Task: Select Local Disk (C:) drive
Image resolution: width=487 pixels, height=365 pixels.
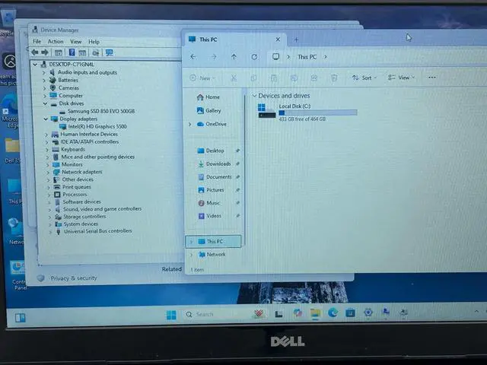Action: (x=307, y=112)
